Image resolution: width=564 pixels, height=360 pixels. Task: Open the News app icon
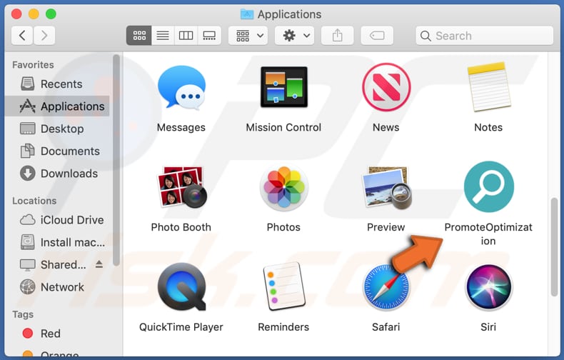pos(386,86)
